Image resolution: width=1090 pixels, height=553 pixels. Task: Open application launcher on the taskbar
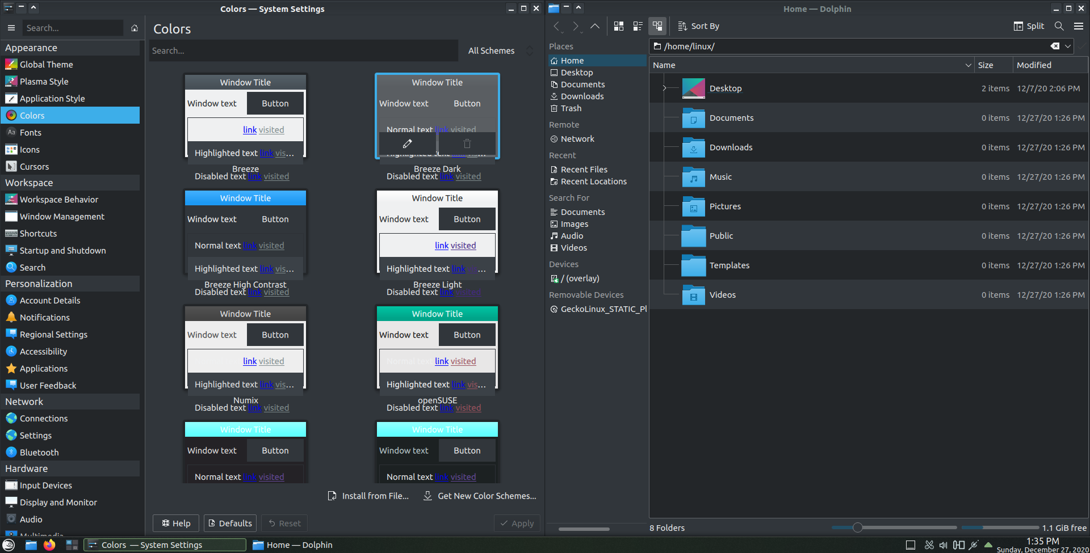coord(9,545)
